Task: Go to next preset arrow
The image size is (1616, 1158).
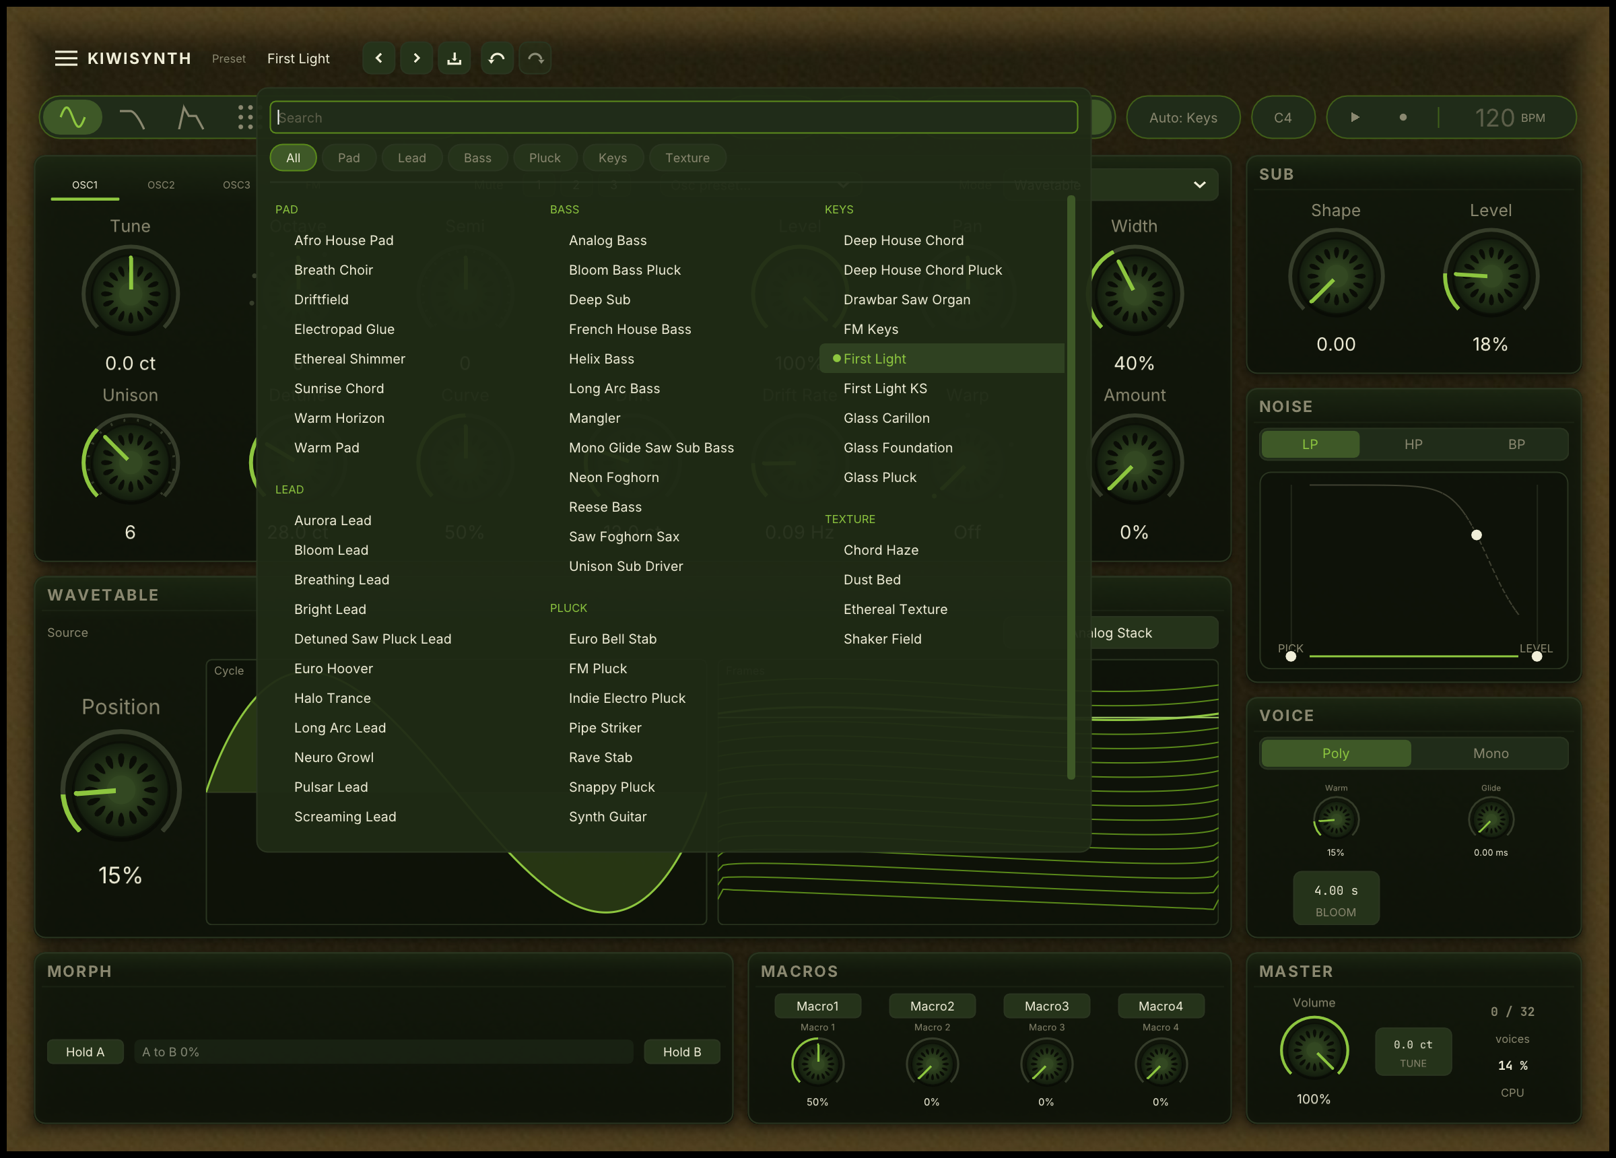Action: [417, 59]
